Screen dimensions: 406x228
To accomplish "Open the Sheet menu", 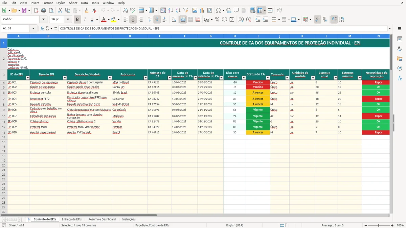I will 73,3.
